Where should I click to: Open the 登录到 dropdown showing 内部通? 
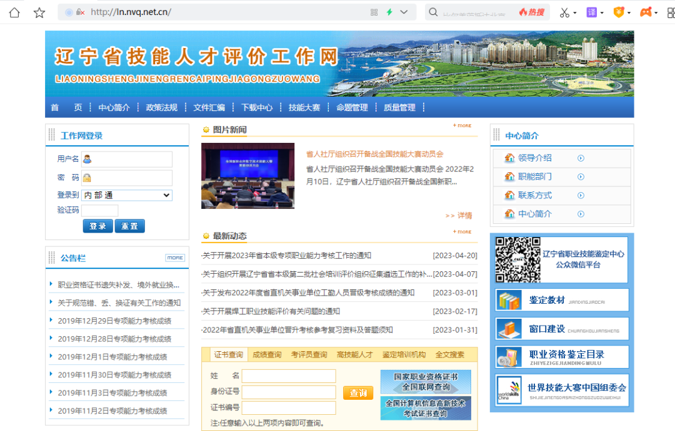[126, 195]
